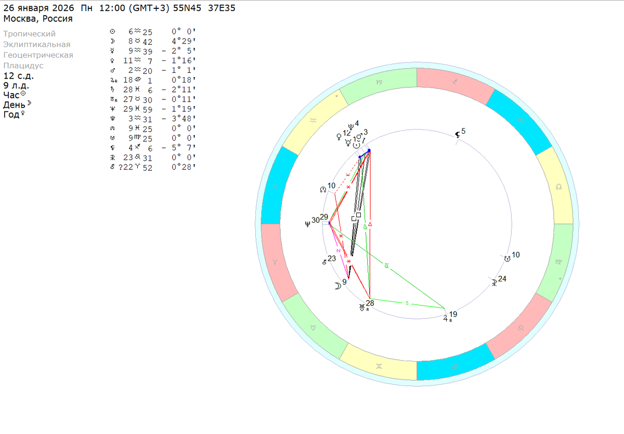Select the 'Геоцентрическая' setting
This screenshot has width=624, height=434.
click(38, 55)
